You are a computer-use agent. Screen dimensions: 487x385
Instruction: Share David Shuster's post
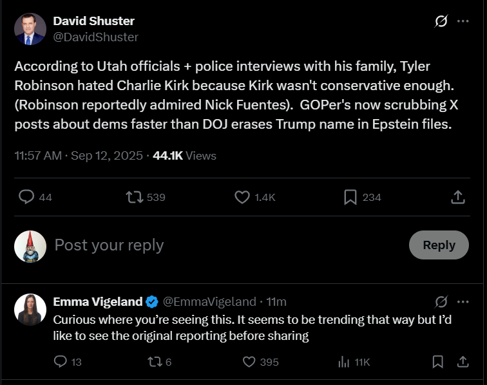pyautogui.click(x=458, y=197)
